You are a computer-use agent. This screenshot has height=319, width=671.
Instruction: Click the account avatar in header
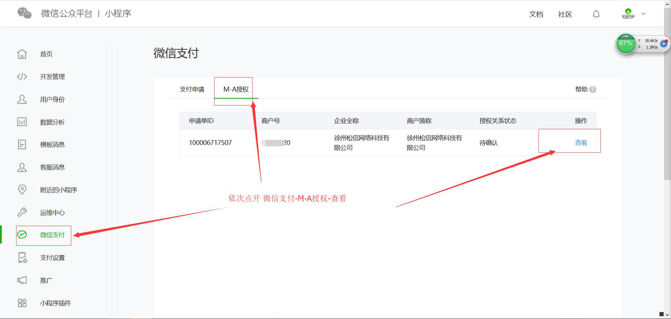point(628,14)
